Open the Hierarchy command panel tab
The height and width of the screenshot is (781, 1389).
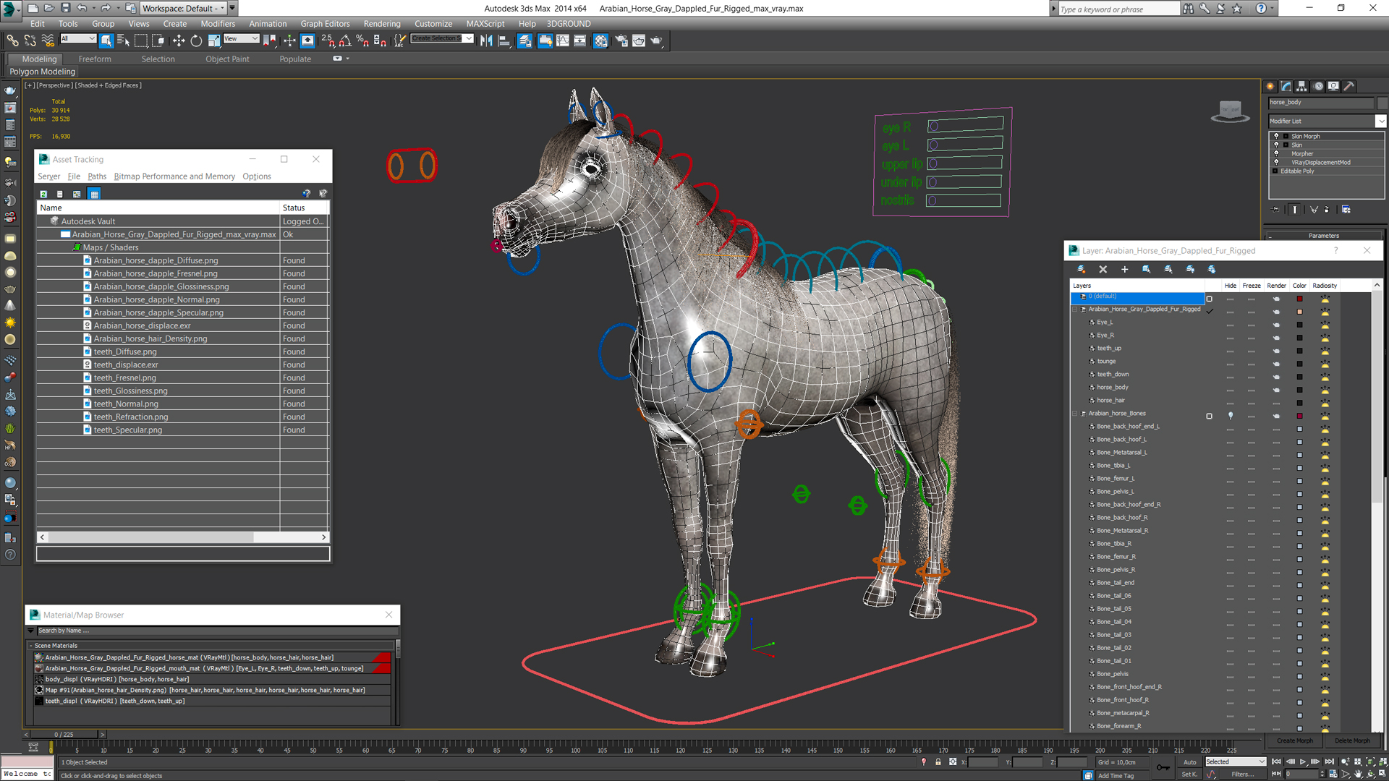[x=1301, y=86]
